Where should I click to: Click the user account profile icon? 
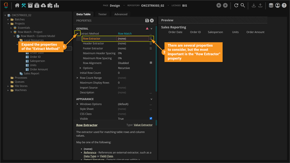tap(277, 5)
